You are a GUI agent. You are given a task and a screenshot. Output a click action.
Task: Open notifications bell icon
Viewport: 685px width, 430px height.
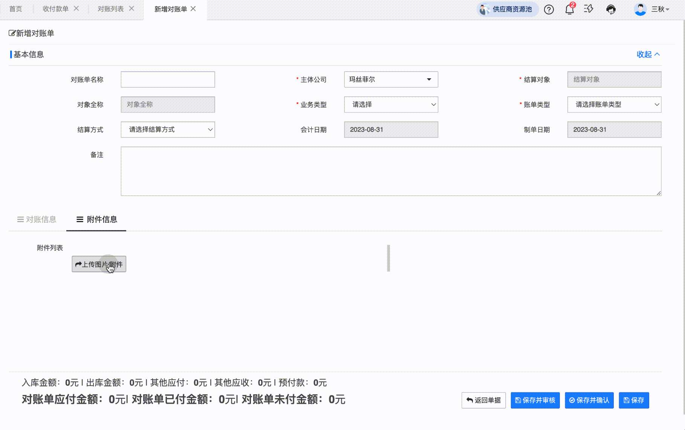[x=569, y=9]
